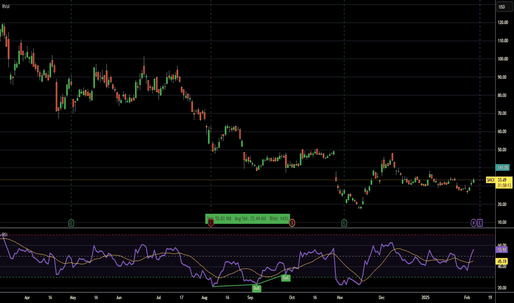Click the 01:58:13 bar countdown

point(504,186)
